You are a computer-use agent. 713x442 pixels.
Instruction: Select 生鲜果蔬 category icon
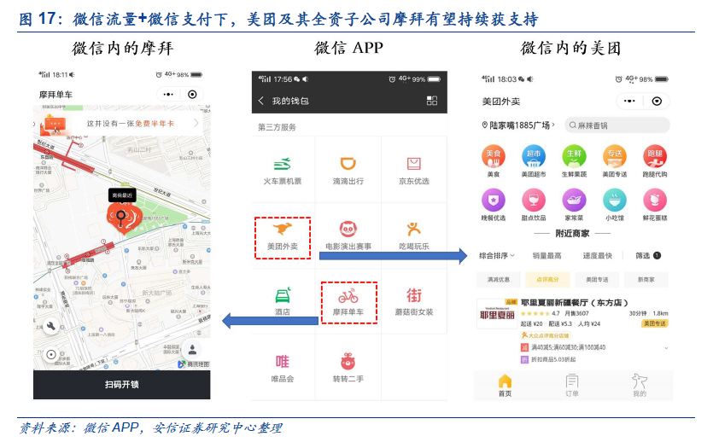click(574, 161)
